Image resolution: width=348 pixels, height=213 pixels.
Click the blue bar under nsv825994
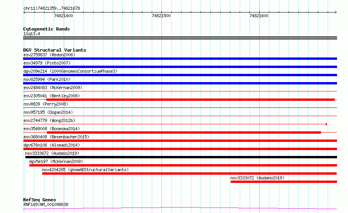tap(180, 83)
